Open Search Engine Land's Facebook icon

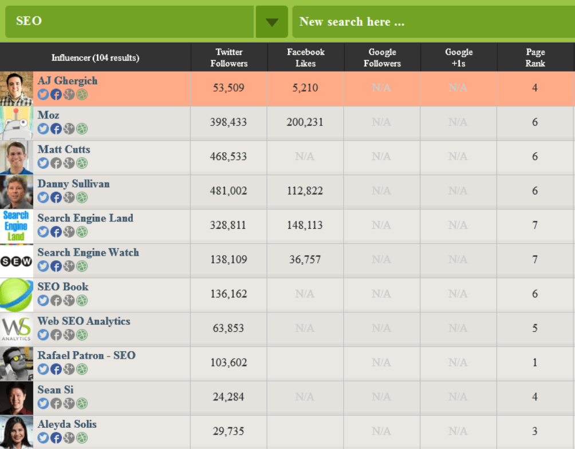pyautogui.click(x=56, y=232)
